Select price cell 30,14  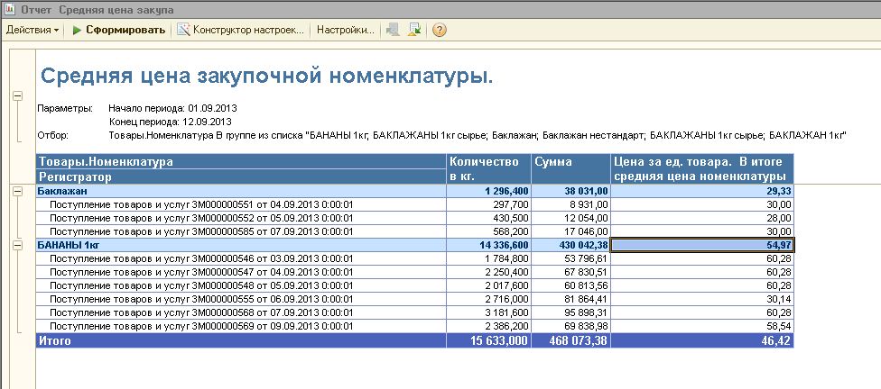[702, 299]
